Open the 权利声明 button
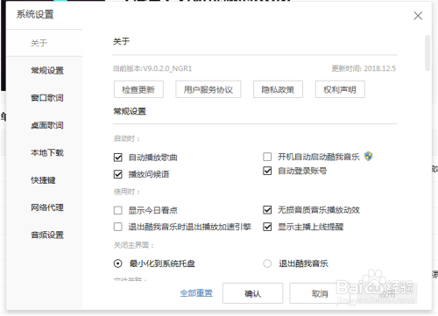Screen dimensions: 438x316 (x=340, y=89)
